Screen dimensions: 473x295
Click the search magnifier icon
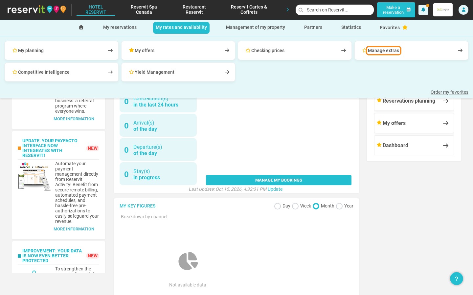pyautogui.click(x=301, y=10)
